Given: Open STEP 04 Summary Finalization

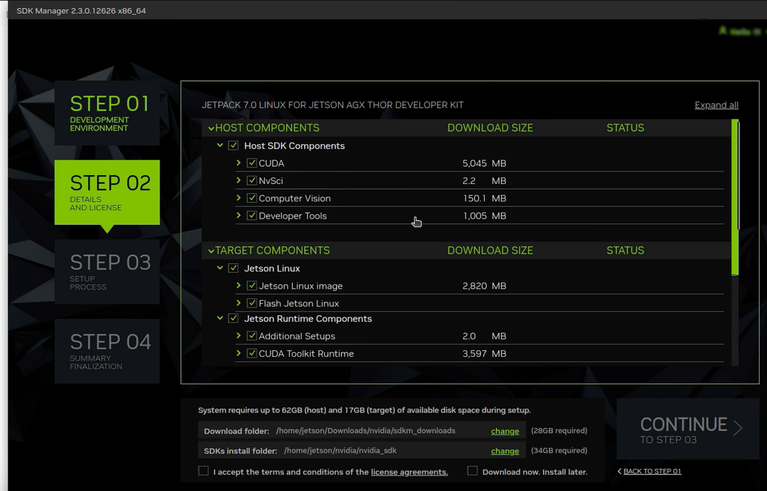Looking at the screenshot, I should [x=107, y=351].
